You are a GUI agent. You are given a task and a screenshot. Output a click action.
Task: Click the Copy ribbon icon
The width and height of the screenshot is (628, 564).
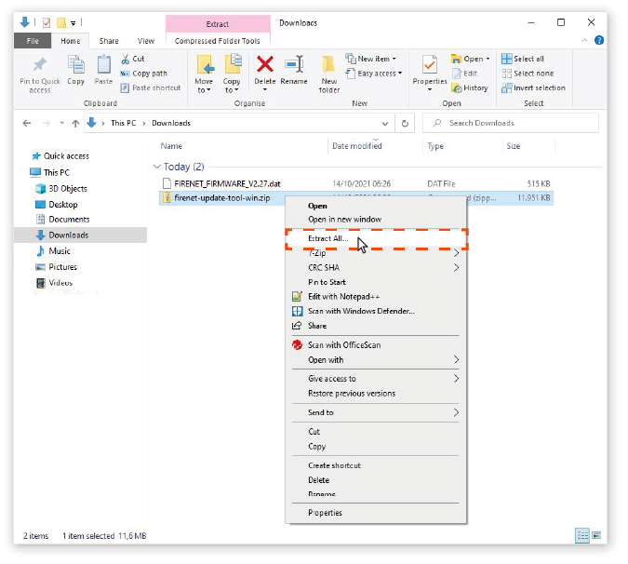pos(75,64)
